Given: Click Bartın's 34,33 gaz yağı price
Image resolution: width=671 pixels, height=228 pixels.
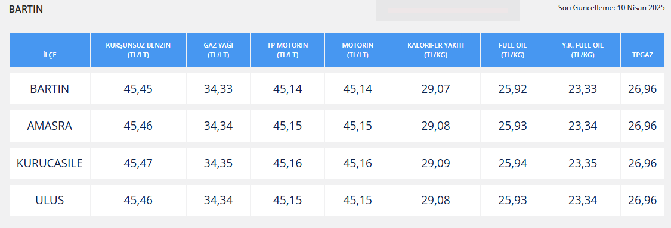Looking at the screenshot, I should click(218, 89).
